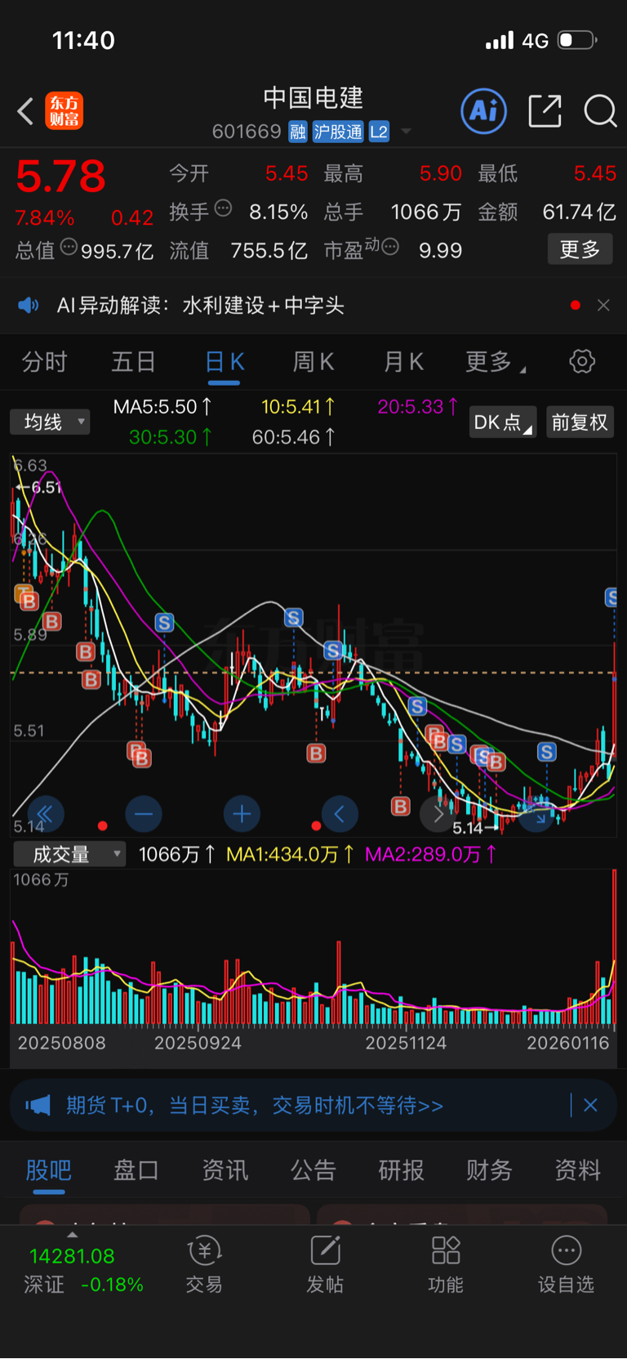Open 功能 functions icon
This screenshot has height=1359, width=627.
click(446, 1265)
